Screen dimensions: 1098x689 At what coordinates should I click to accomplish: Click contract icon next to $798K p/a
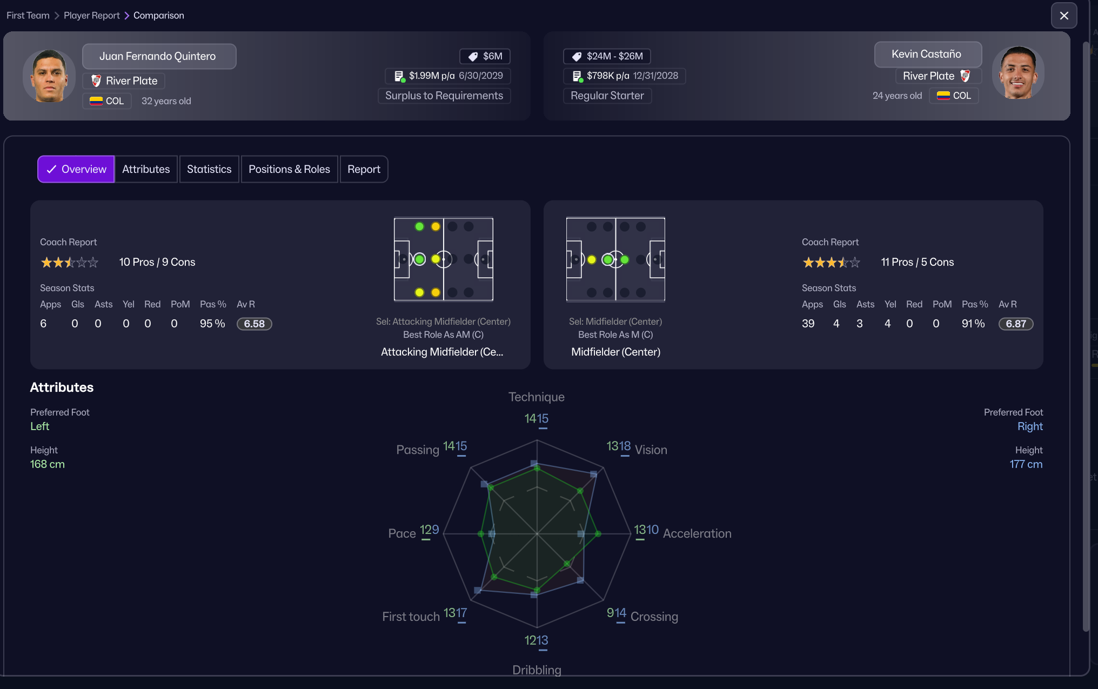coord(578,76)
